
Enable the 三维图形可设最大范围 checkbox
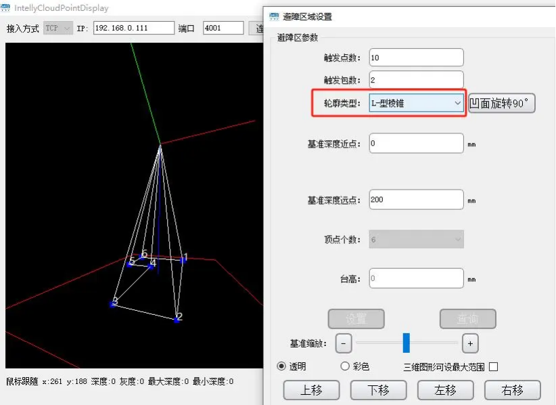[493, 366]
